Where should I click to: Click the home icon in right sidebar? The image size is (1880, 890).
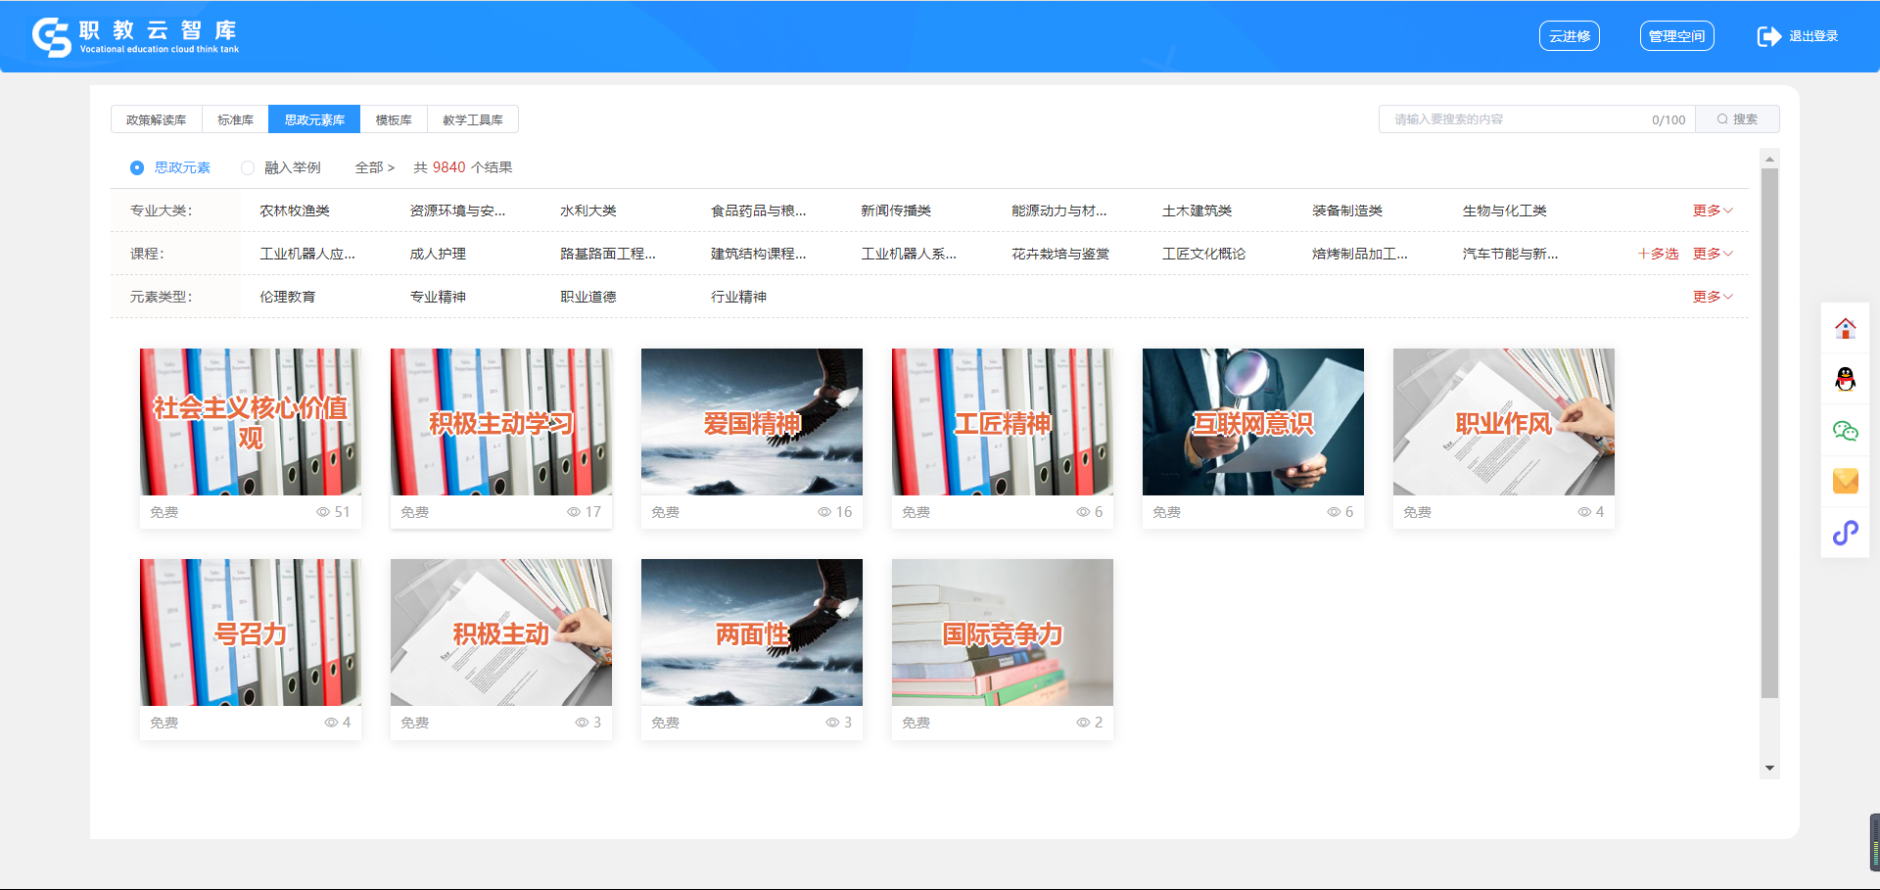click(1845, 329)
